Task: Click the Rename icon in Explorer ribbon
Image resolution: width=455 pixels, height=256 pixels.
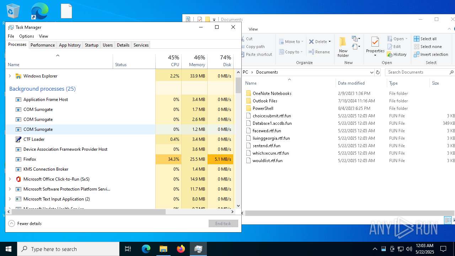Action: (x=311, y=52)
